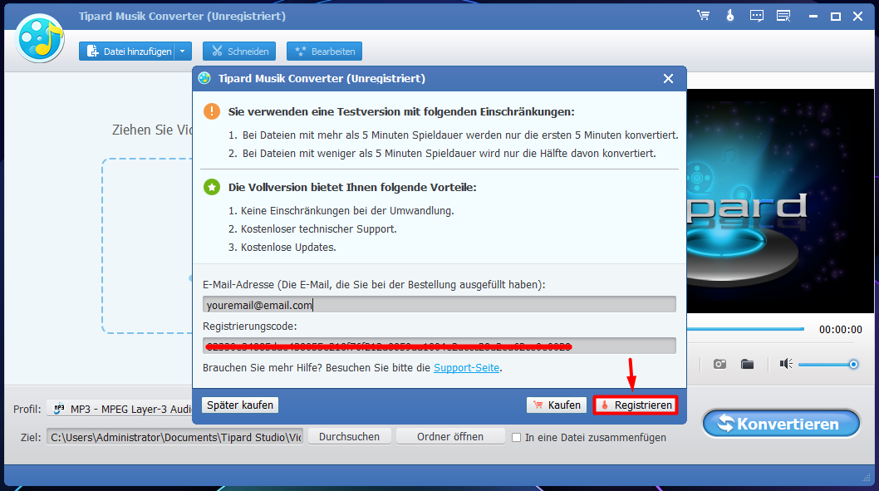879x491 pixels.
Task: Adjust the volume slider
Action: coord(828,365)
